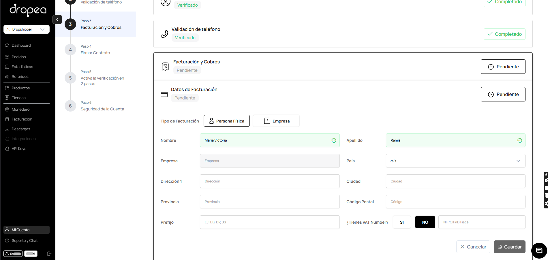548x260 pixels.
Task: Click Completado button for phone validation
Action: coord(504,34)
